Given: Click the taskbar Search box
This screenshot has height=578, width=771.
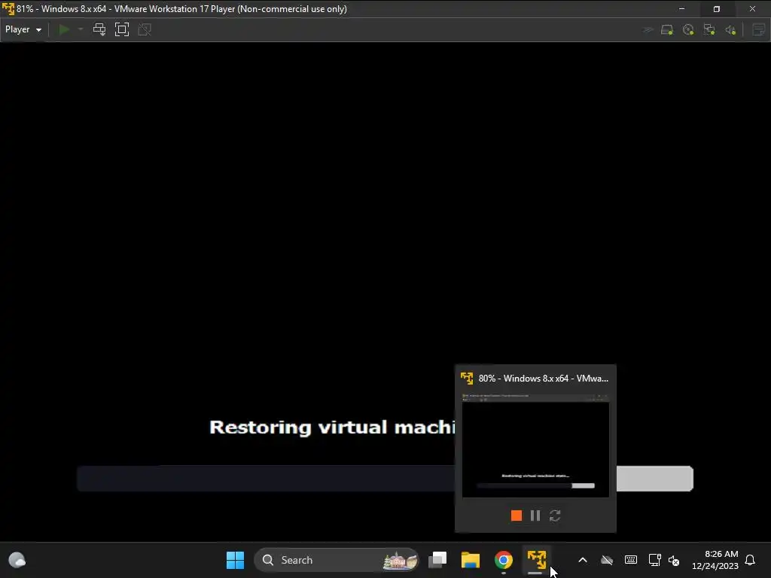Looking at the screenshot, I should pyautogui.click(x=337, y=560).
